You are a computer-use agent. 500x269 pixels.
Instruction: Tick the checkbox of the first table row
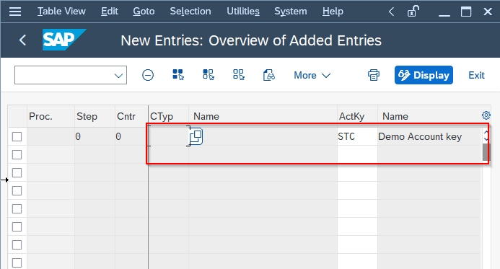pos(17,136)
